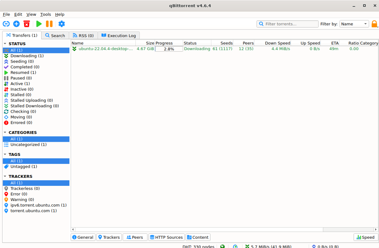Open the HTTP Sources panel
The image size is (379, 248).
pos(166,237)
